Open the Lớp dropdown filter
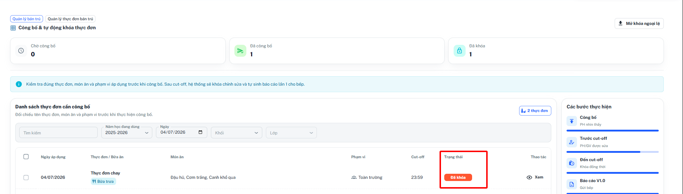Screen dimensions: 683x194 (x=291, y=133)
